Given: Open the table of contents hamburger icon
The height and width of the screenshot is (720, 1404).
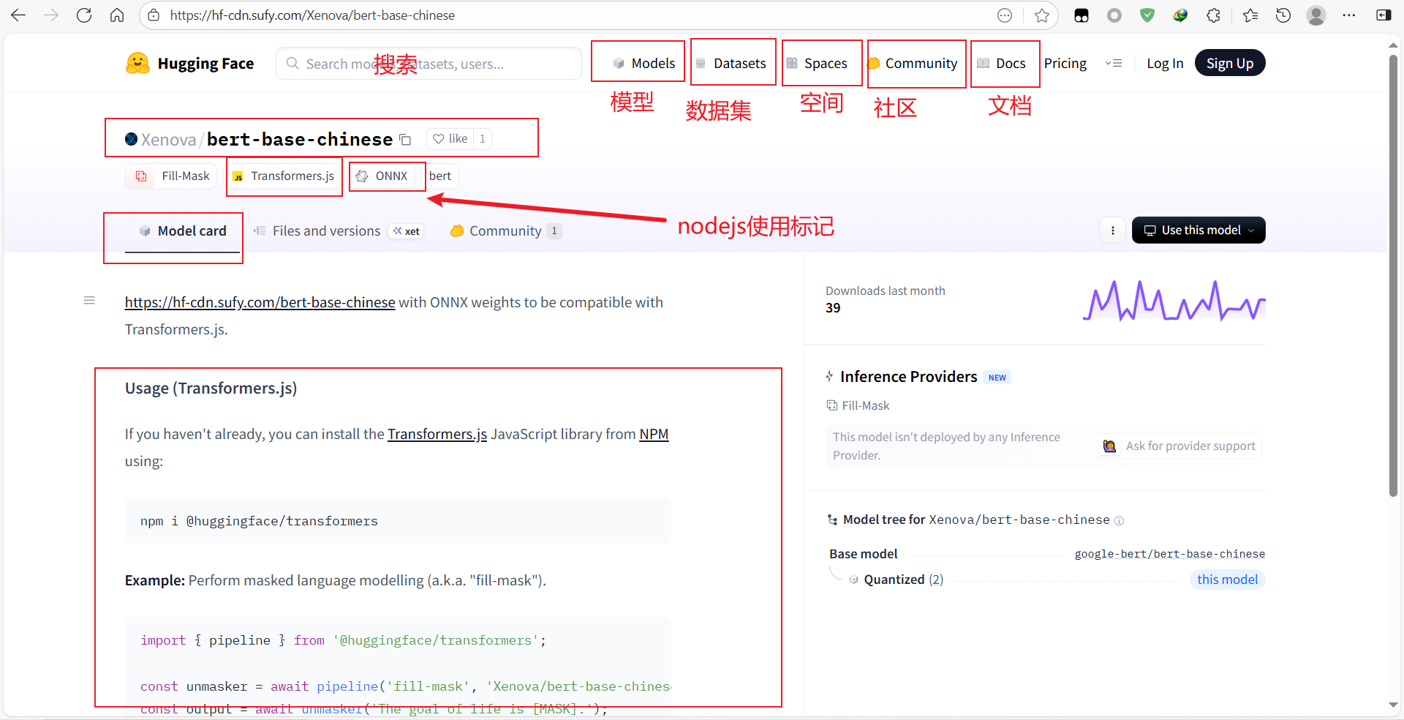Looking at the screenshot, I should click(88, 300).
